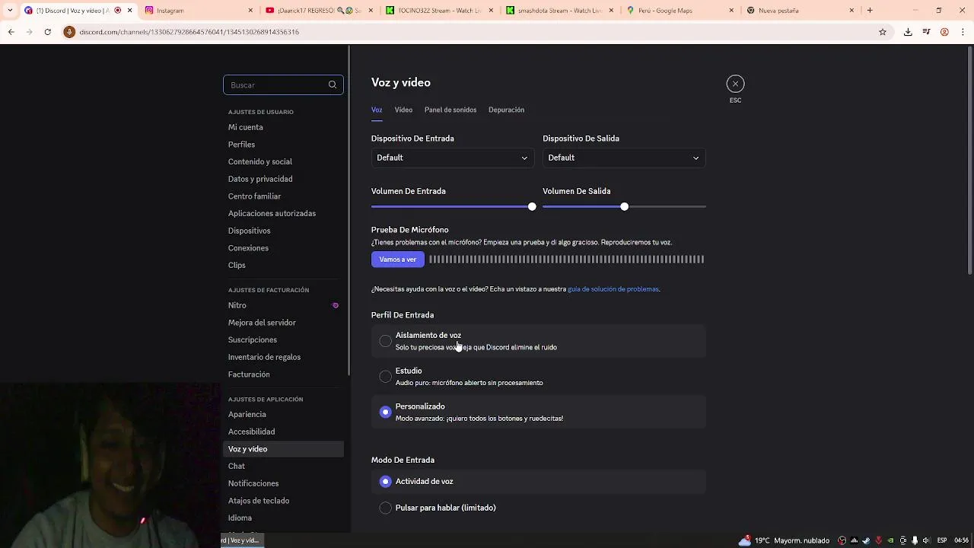Click the audio bars tray icon
The image size is (974, 548).
854,540
